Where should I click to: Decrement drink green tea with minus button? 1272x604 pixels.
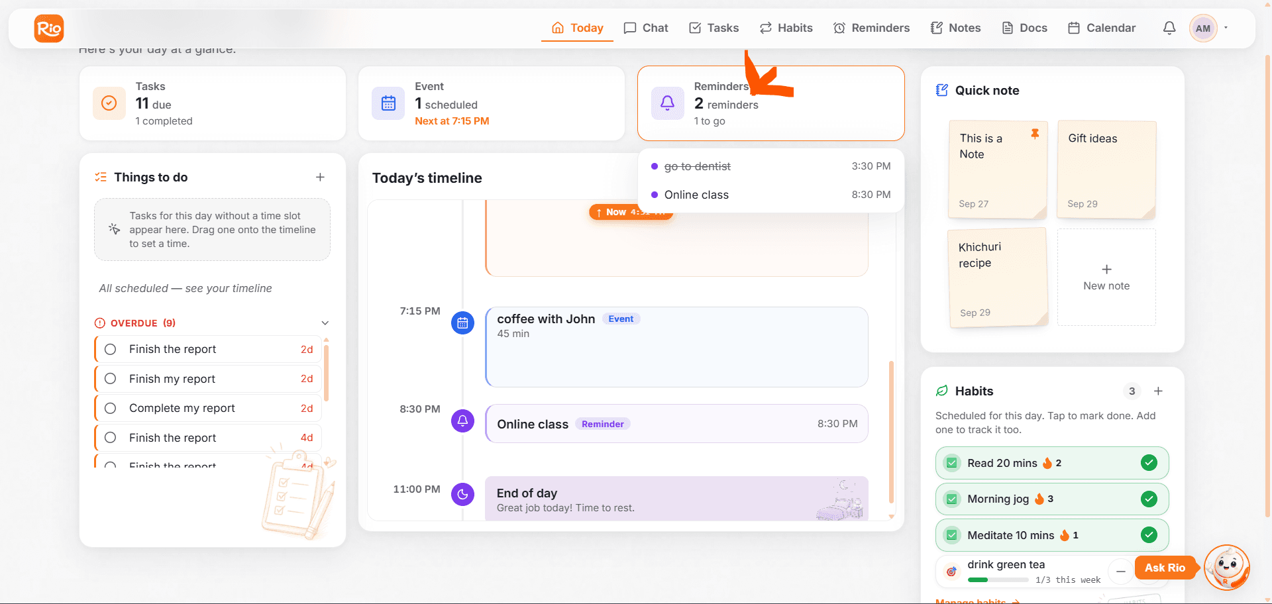click(1120, 571)
